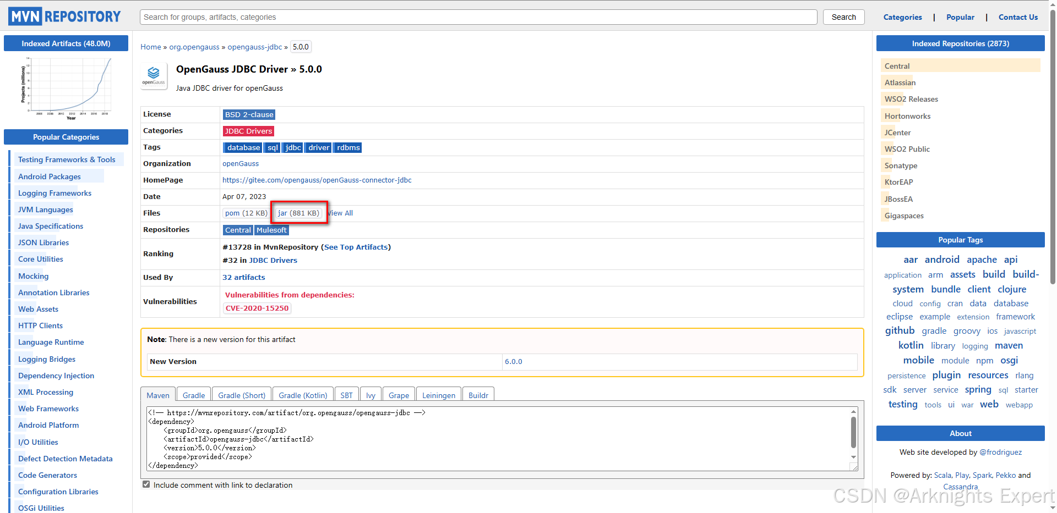Click the MVN Repository logo
The image size is (1057, 513).
[64, 16]
